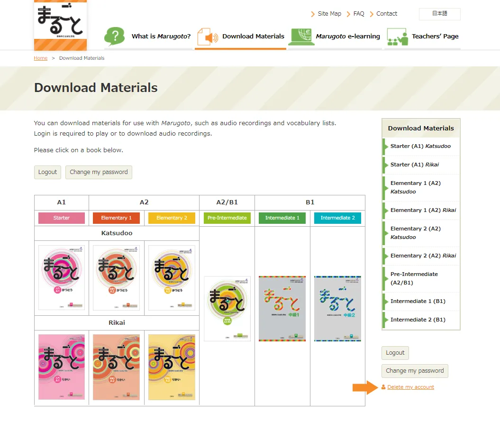Screen dimensions: 500x422
Task: Open the FAQ link
Action: pyautogui.click(x=359, y=14)
